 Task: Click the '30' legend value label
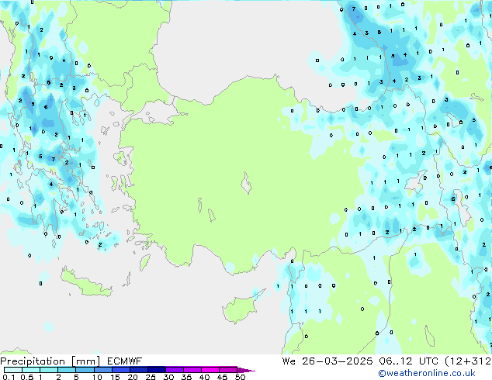(168, 377)
